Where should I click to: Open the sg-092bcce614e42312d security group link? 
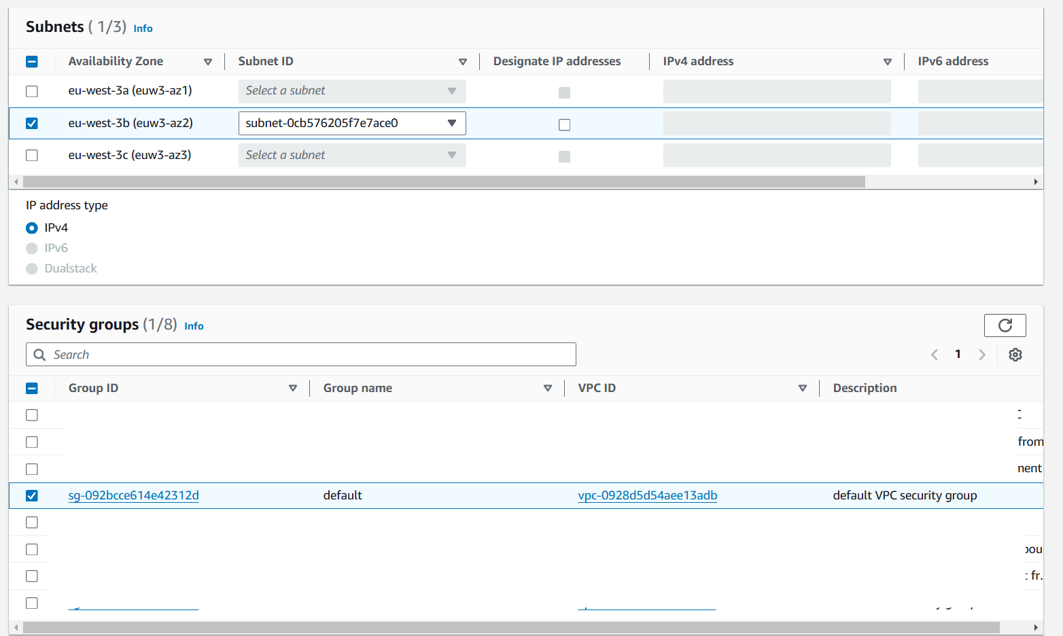(133, 495)
